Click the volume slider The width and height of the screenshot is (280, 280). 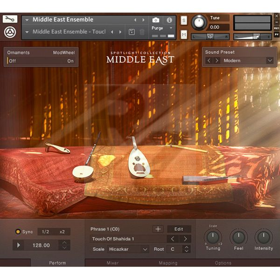tap(252, 36)
